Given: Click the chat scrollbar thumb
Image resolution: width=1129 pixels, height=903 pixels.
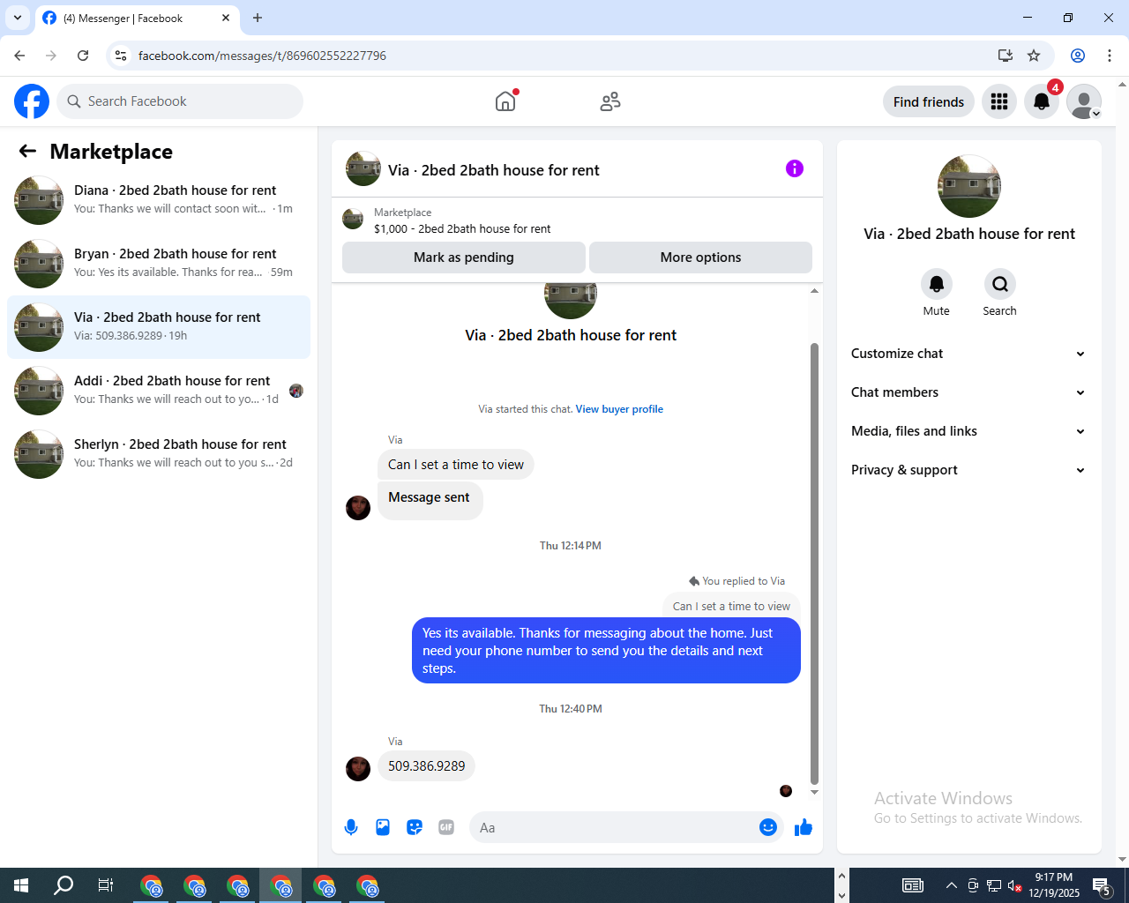Looking at the screenshot, I should (x=814, y=563).
